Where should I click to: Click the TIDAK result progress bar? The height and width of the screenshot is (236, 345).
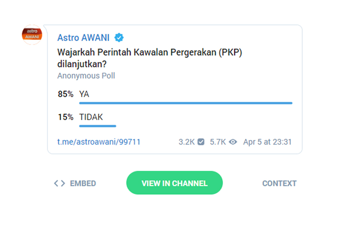[98, 126]
